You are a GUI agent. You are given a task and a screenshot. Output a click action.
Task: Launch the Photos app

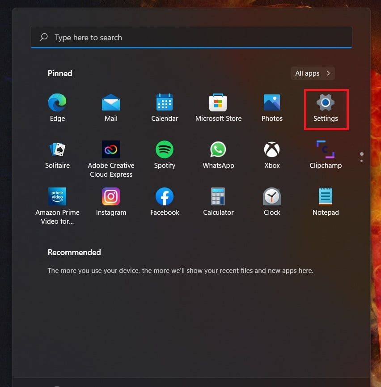(x=272, y=108)
